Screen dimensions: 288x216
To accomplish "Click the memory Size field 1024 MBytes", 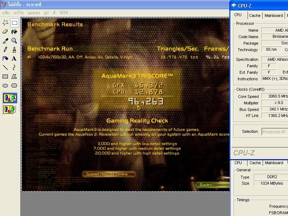I will click(271, 183).
